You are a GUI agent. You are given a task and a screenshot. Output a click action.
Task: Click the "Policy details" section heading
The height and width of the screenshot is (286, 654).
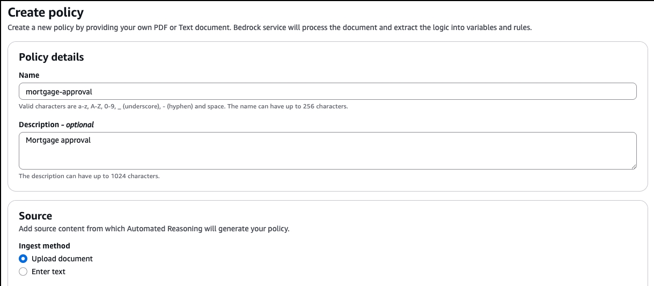[52, 57]
